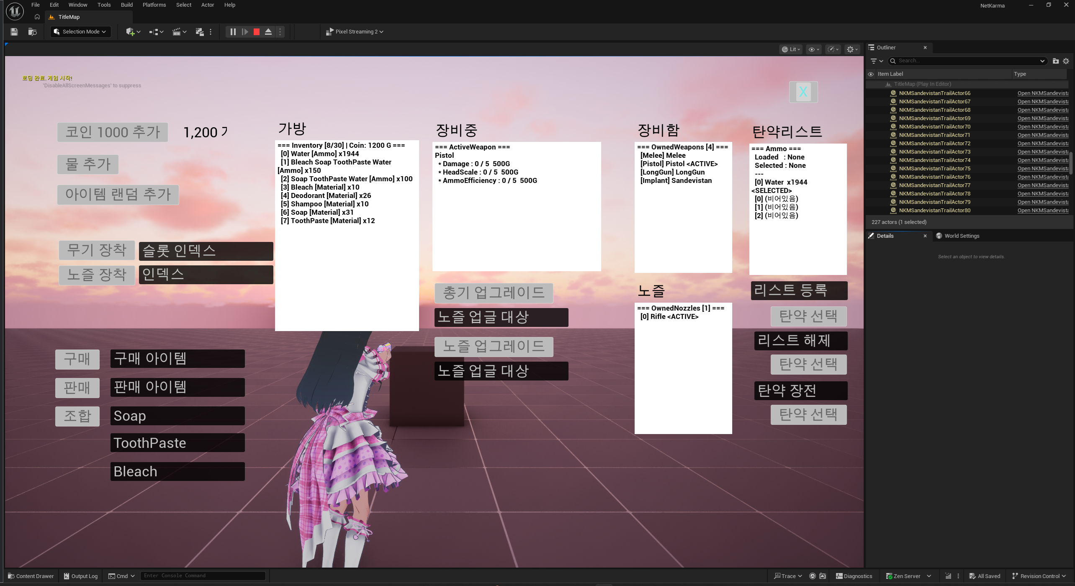
Task: Add a new folder in the Outliner
Action: click(1055, 61)
